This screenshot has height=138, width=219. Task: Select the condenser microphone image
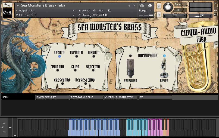130,68
